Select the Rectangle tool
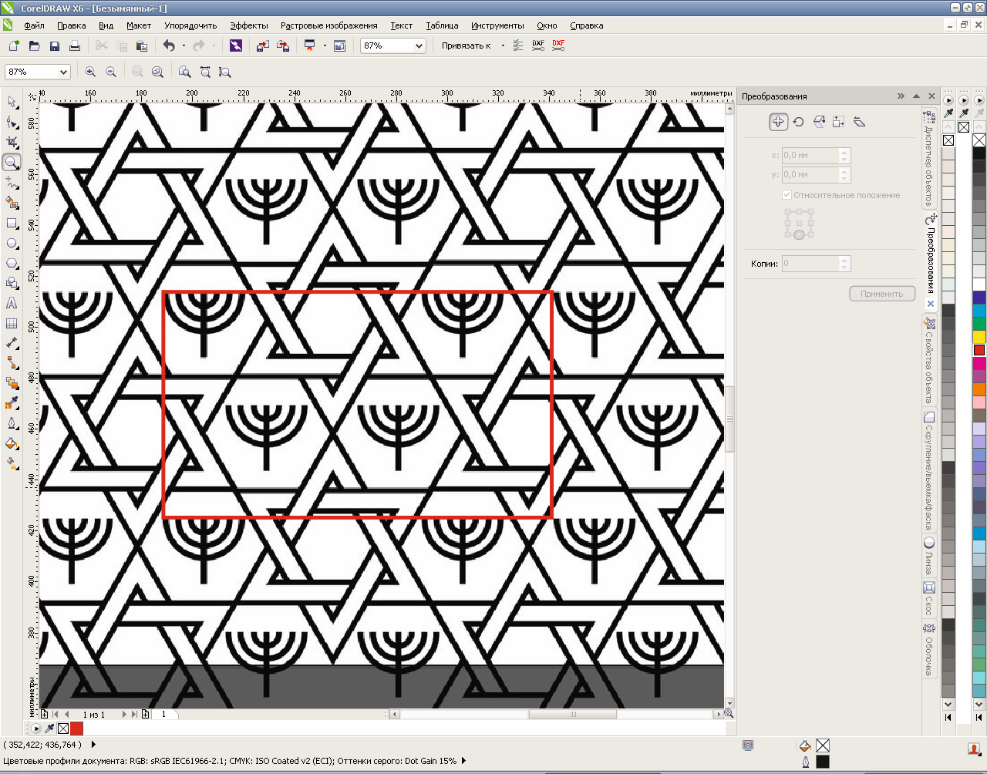This screenshot has height=774, width=987. (x=12, y=223)
